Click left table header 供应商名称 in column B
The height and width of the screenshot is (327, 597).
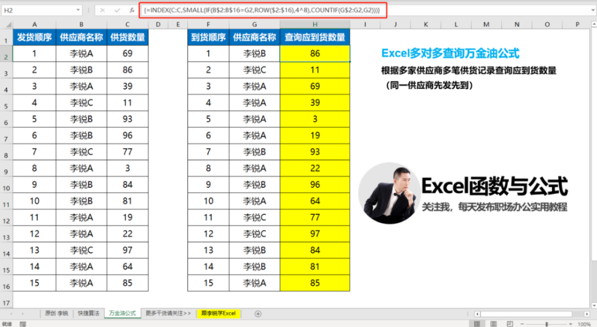pyautogui.click(x=81, y=38)
